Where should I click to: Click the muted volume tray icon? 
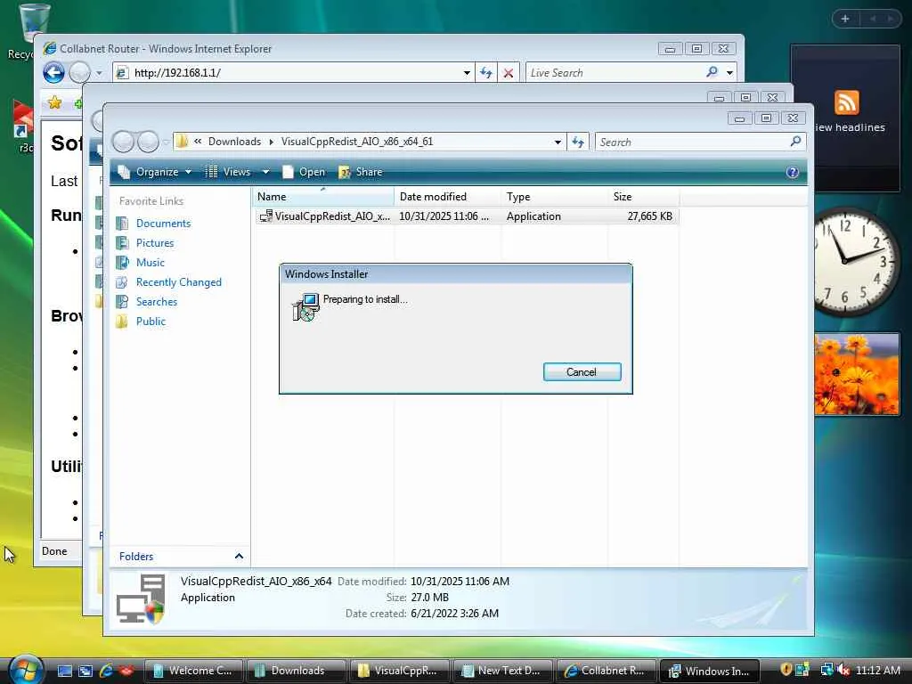(843, 670)
